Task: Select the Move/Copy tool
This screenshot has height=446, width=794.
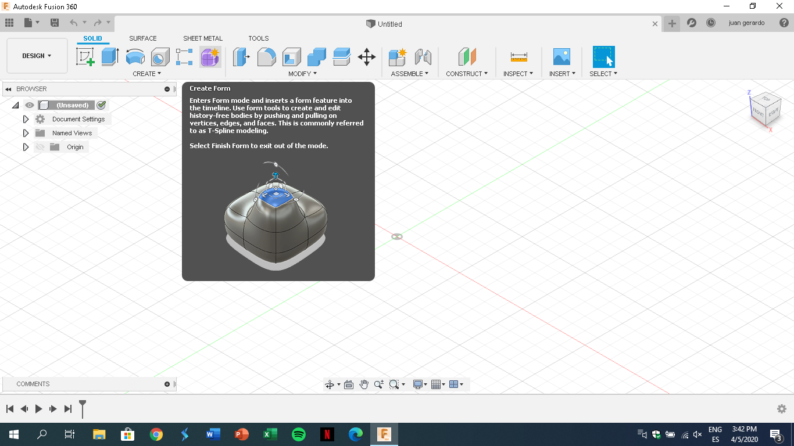Action: pyautogui.click(x=366, y=56)
